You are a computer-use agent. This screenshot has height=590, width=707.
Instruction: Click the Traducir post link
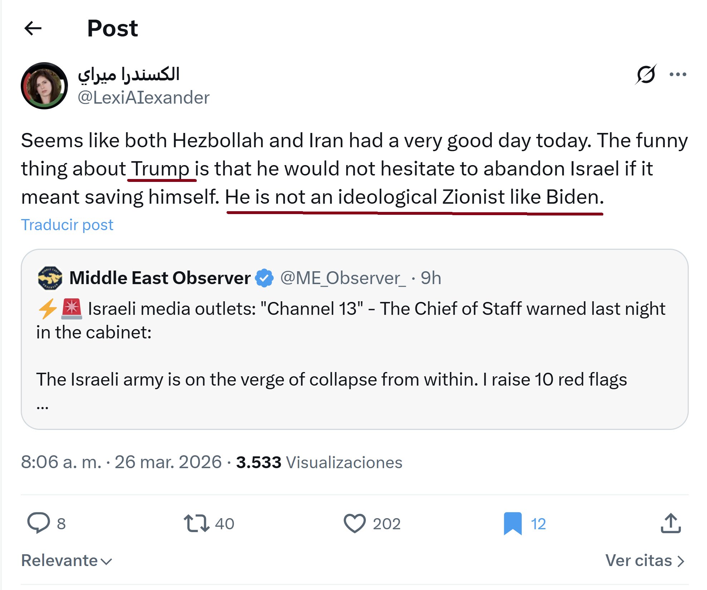[x=67, y=225]
